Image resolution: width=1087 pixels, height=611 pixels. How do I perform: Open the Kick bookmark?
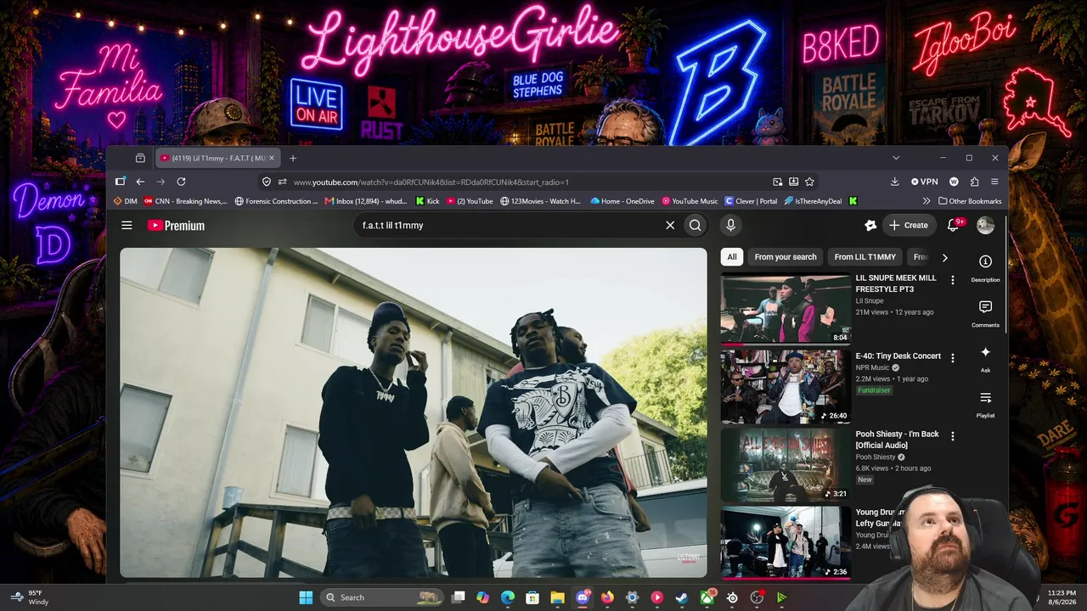tap(427, 201)
